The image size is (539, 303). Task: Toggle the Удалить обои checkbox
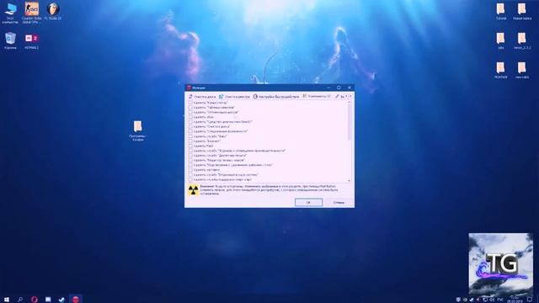[x=190, y=117]
